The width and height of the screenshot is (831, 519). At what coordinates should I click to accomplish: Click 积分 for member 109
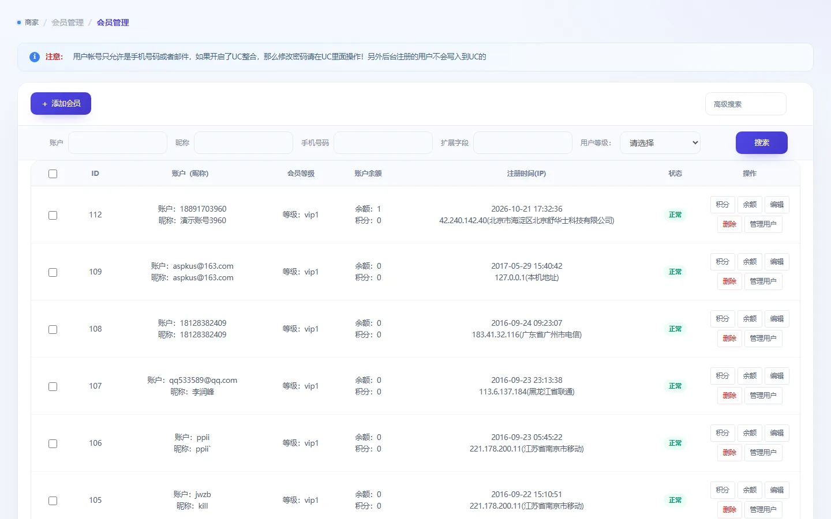tap(723, 262)
